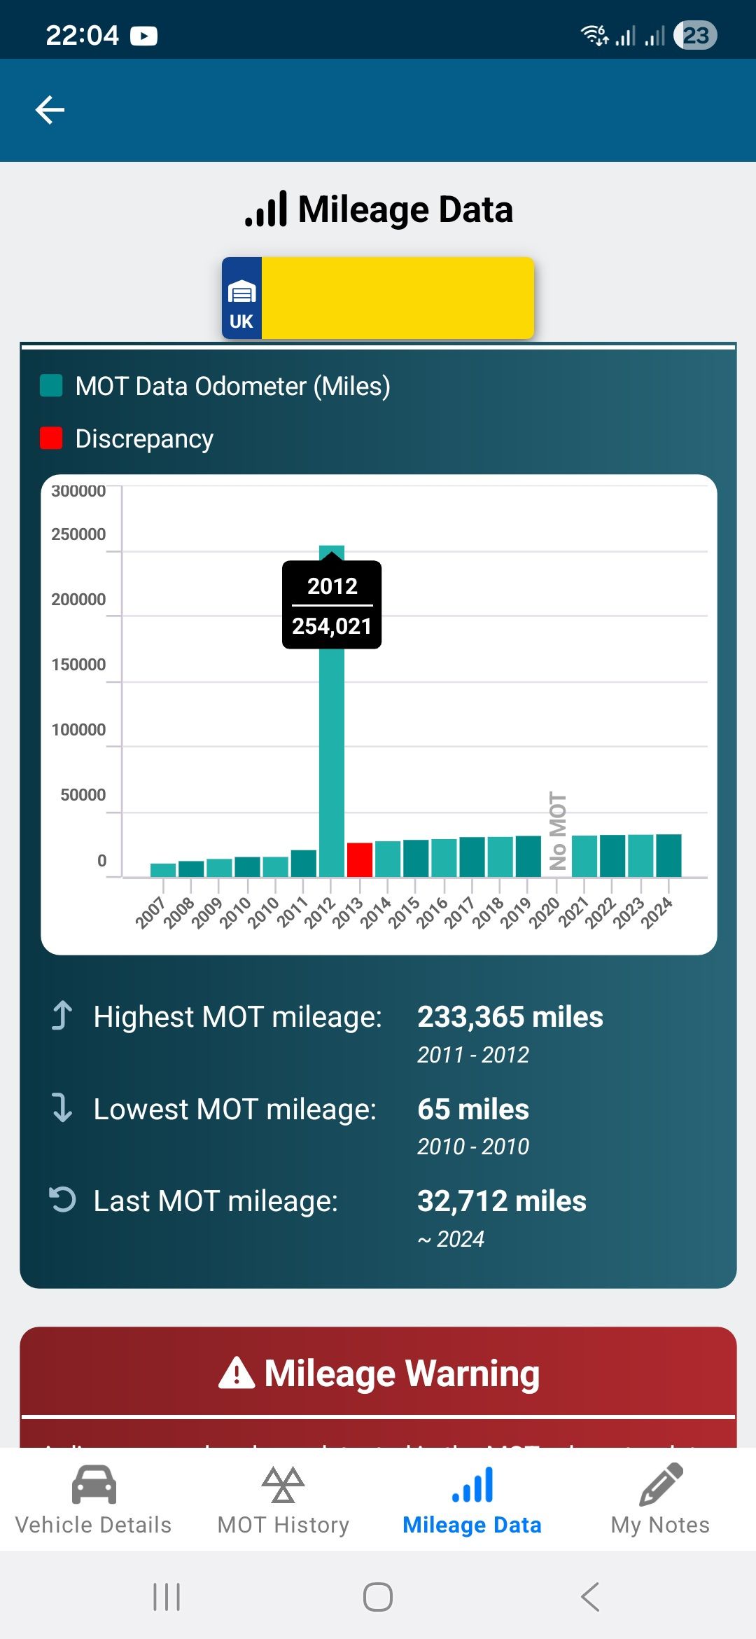Select the Mileage Data bar-chart icon

click(x=472, y=1484)
